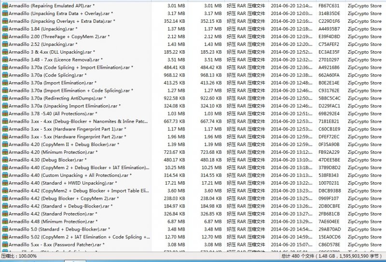Click the CRC value 314B35DE
The width and height of the screenshot is (386, 262).
329,14
